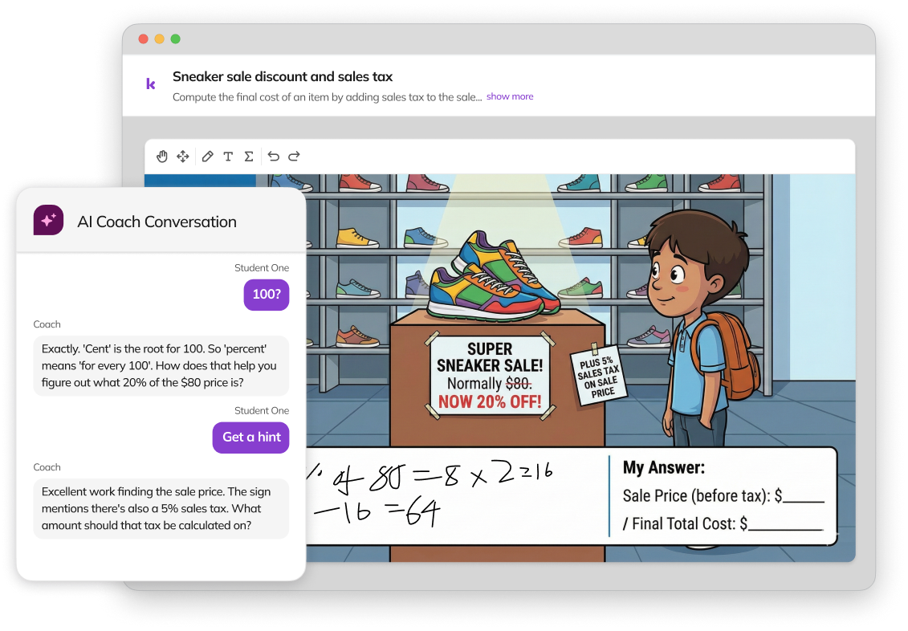Click the Final Total Cost answer blank

(x=785, y=524)
